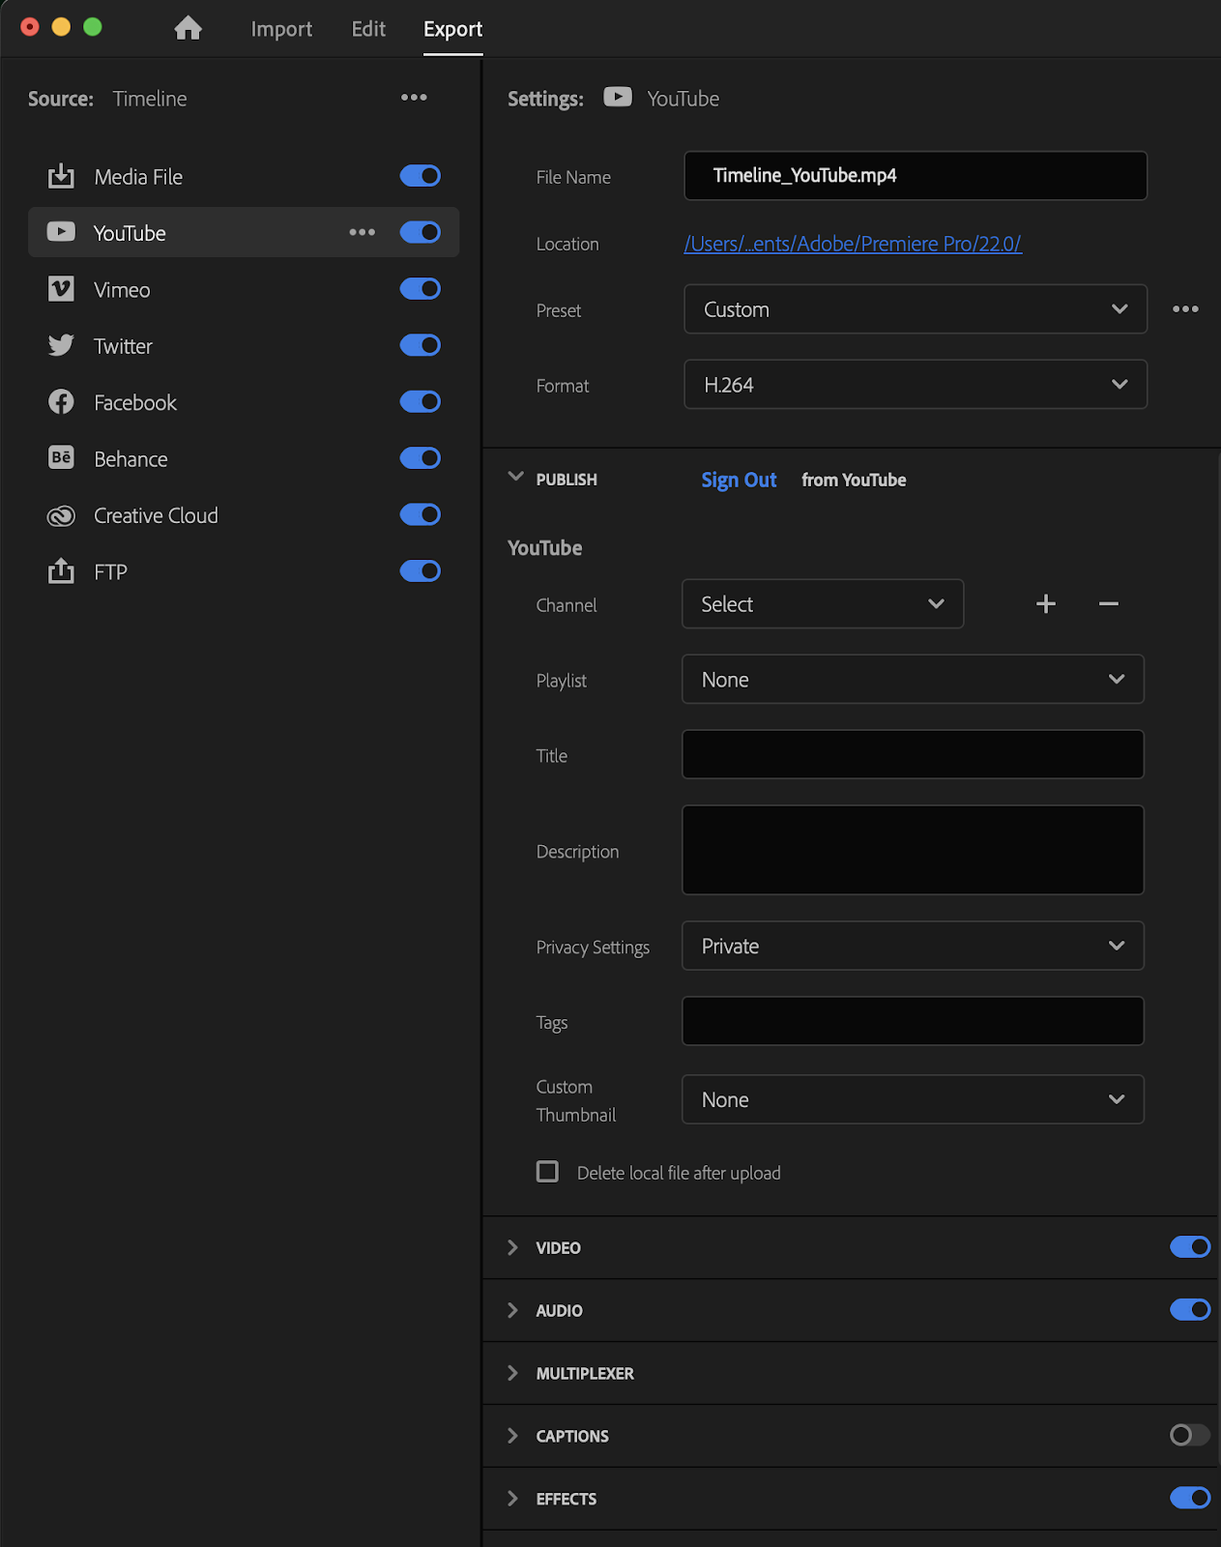
Task: Click the YouTube icon in destination list
Action: [x=61, y=232]
